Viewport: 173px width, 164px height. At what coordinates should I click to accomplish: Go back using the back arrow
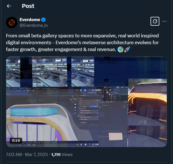tap(9, 6)
